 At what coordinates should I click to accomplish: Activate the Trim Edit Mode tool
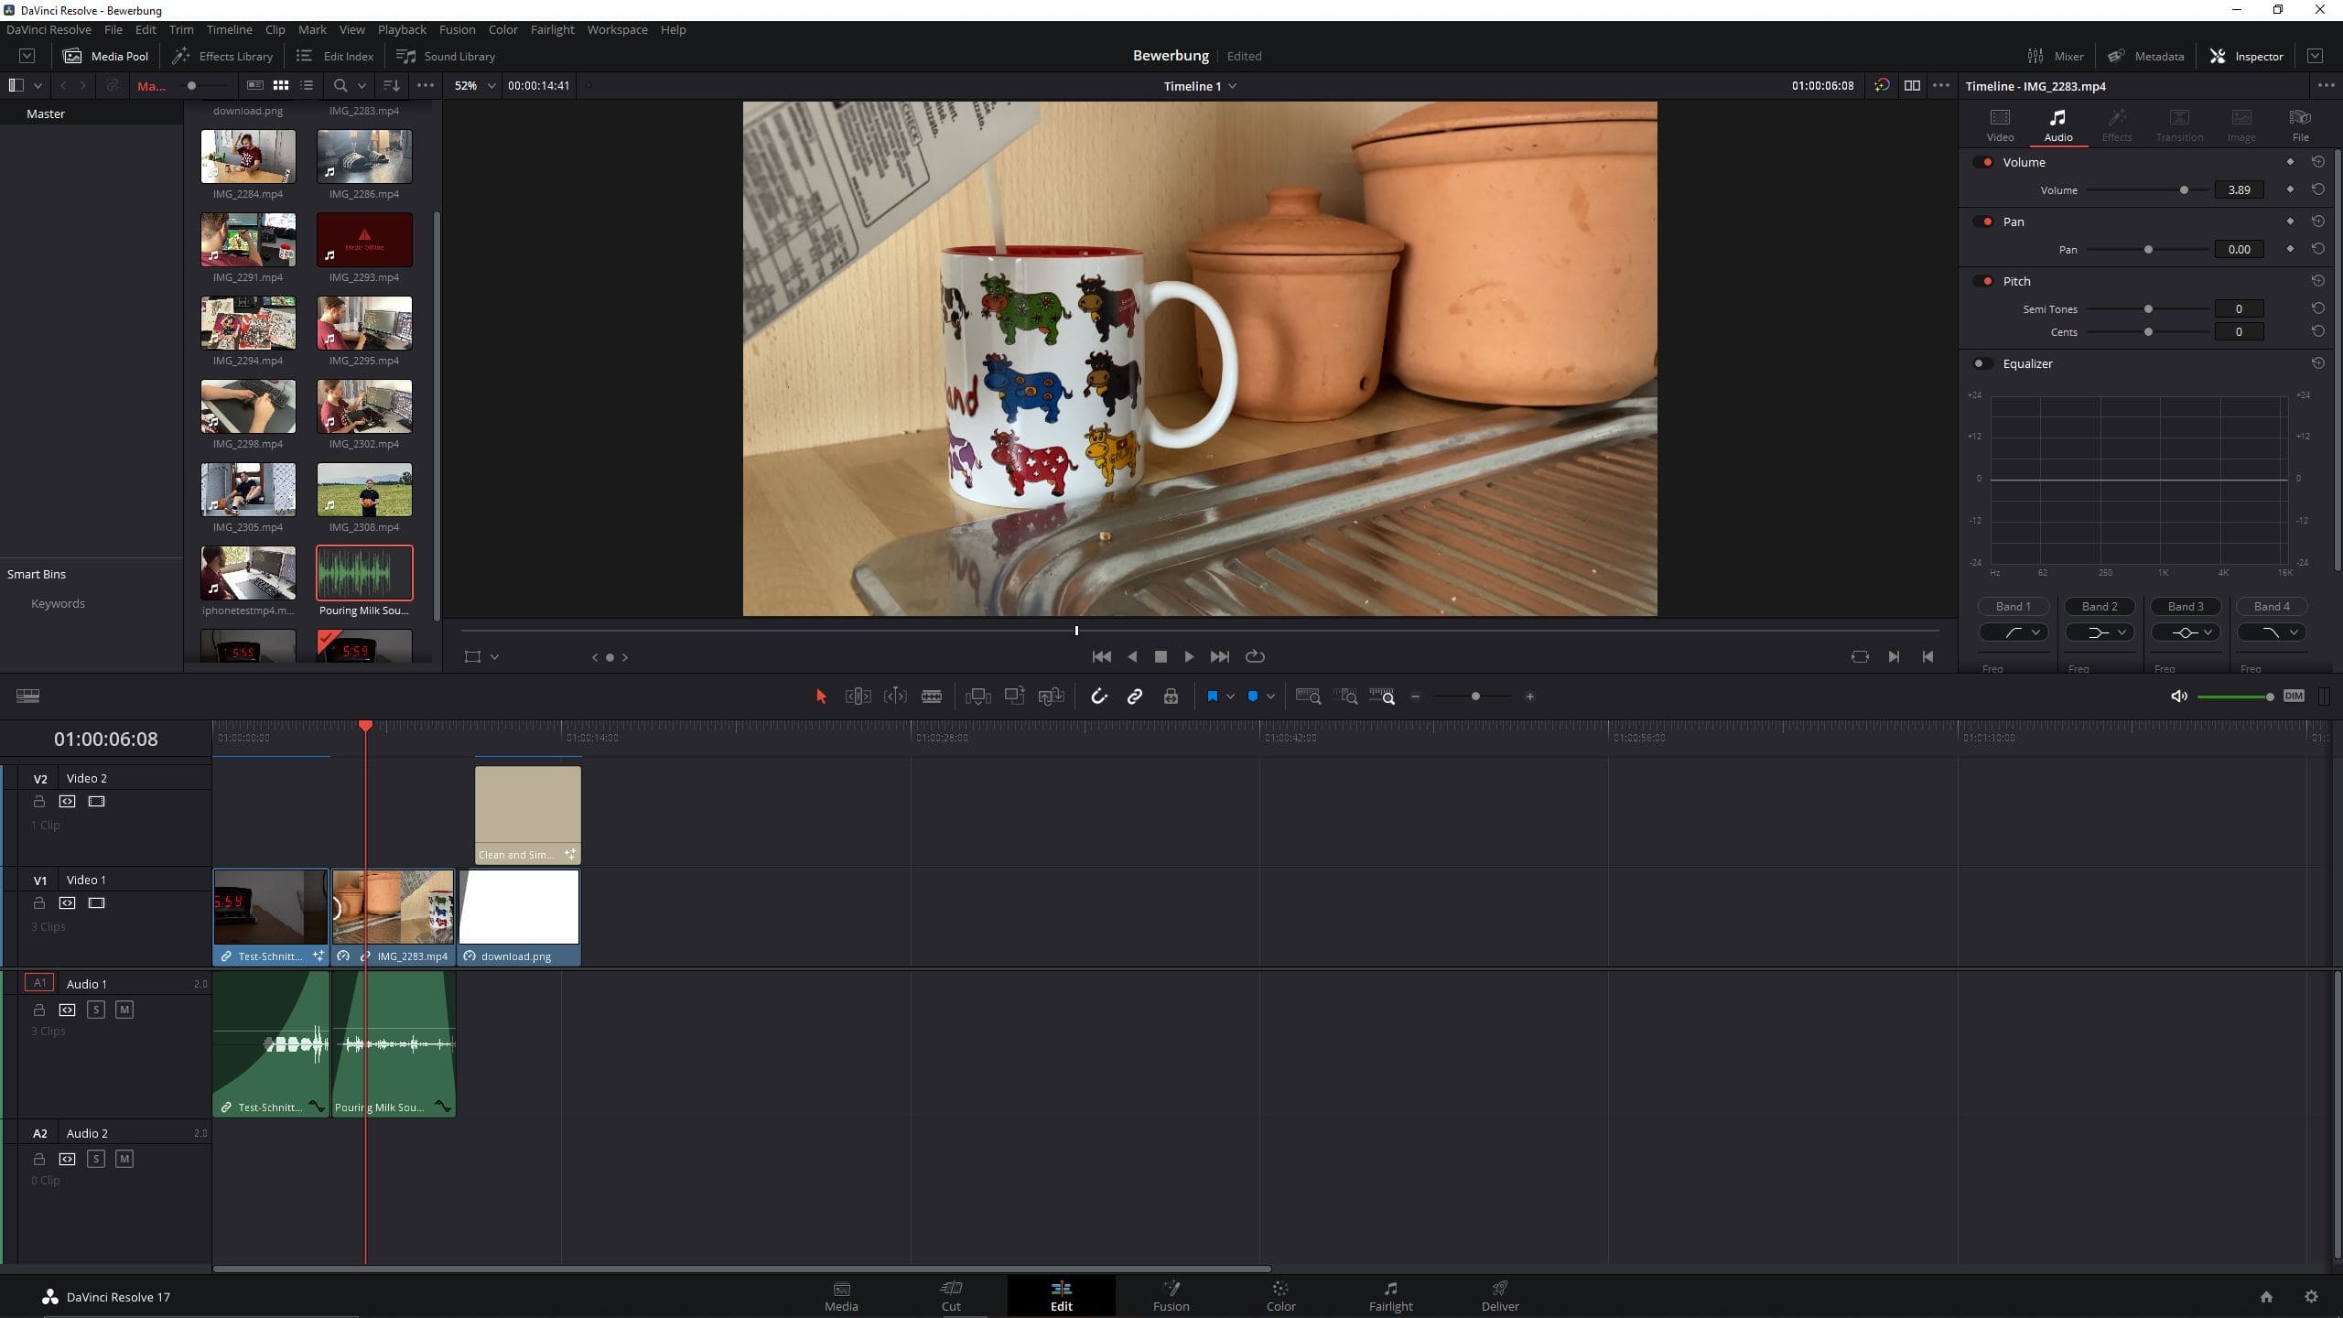[x=858, y=697]
